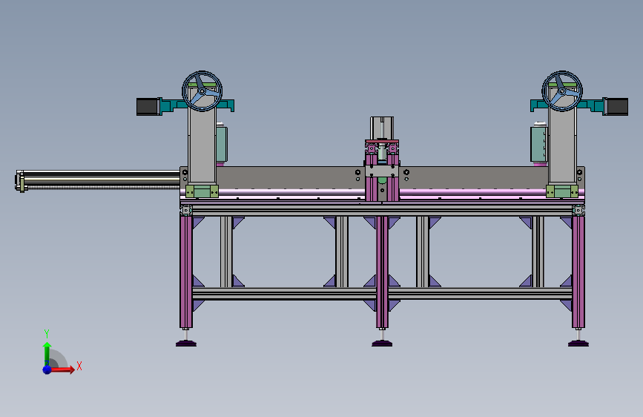Viewport: 643px width, 417px height.
Task: Select the right purple frame leg
Action: pyautogui.click(x=578, y=272)
